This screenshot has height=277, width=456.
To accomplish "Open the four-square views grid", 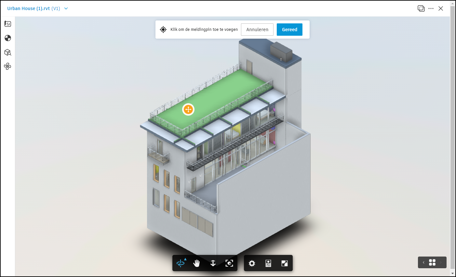I will pyautogui.click(x=432, y=262).
